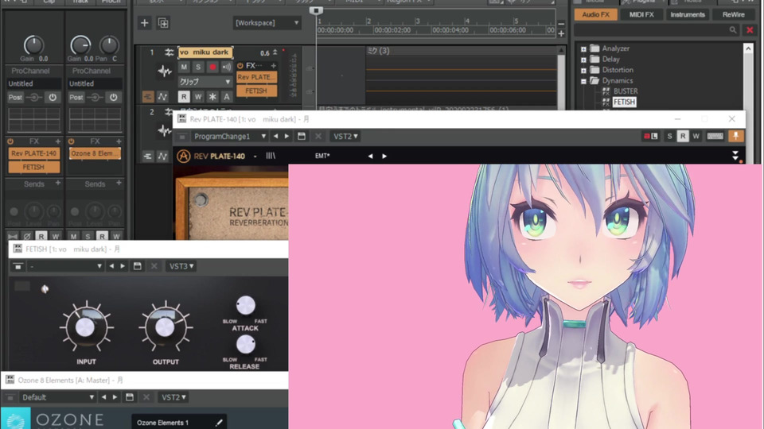The width and height of the screenshot is (764, 429).
Task: Toggle Write automation on track 1
Action: 198,97
